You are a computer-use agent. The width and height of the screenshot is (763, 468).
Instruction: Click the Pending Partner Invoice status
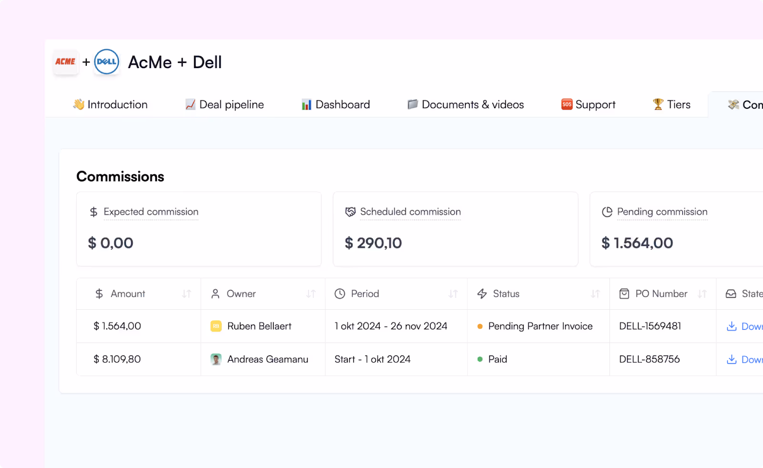(x=540, y=326)
